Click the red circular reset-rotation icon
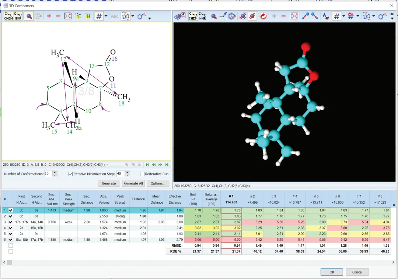This screenshot has height=279, width=398. [x=263, y=16]
